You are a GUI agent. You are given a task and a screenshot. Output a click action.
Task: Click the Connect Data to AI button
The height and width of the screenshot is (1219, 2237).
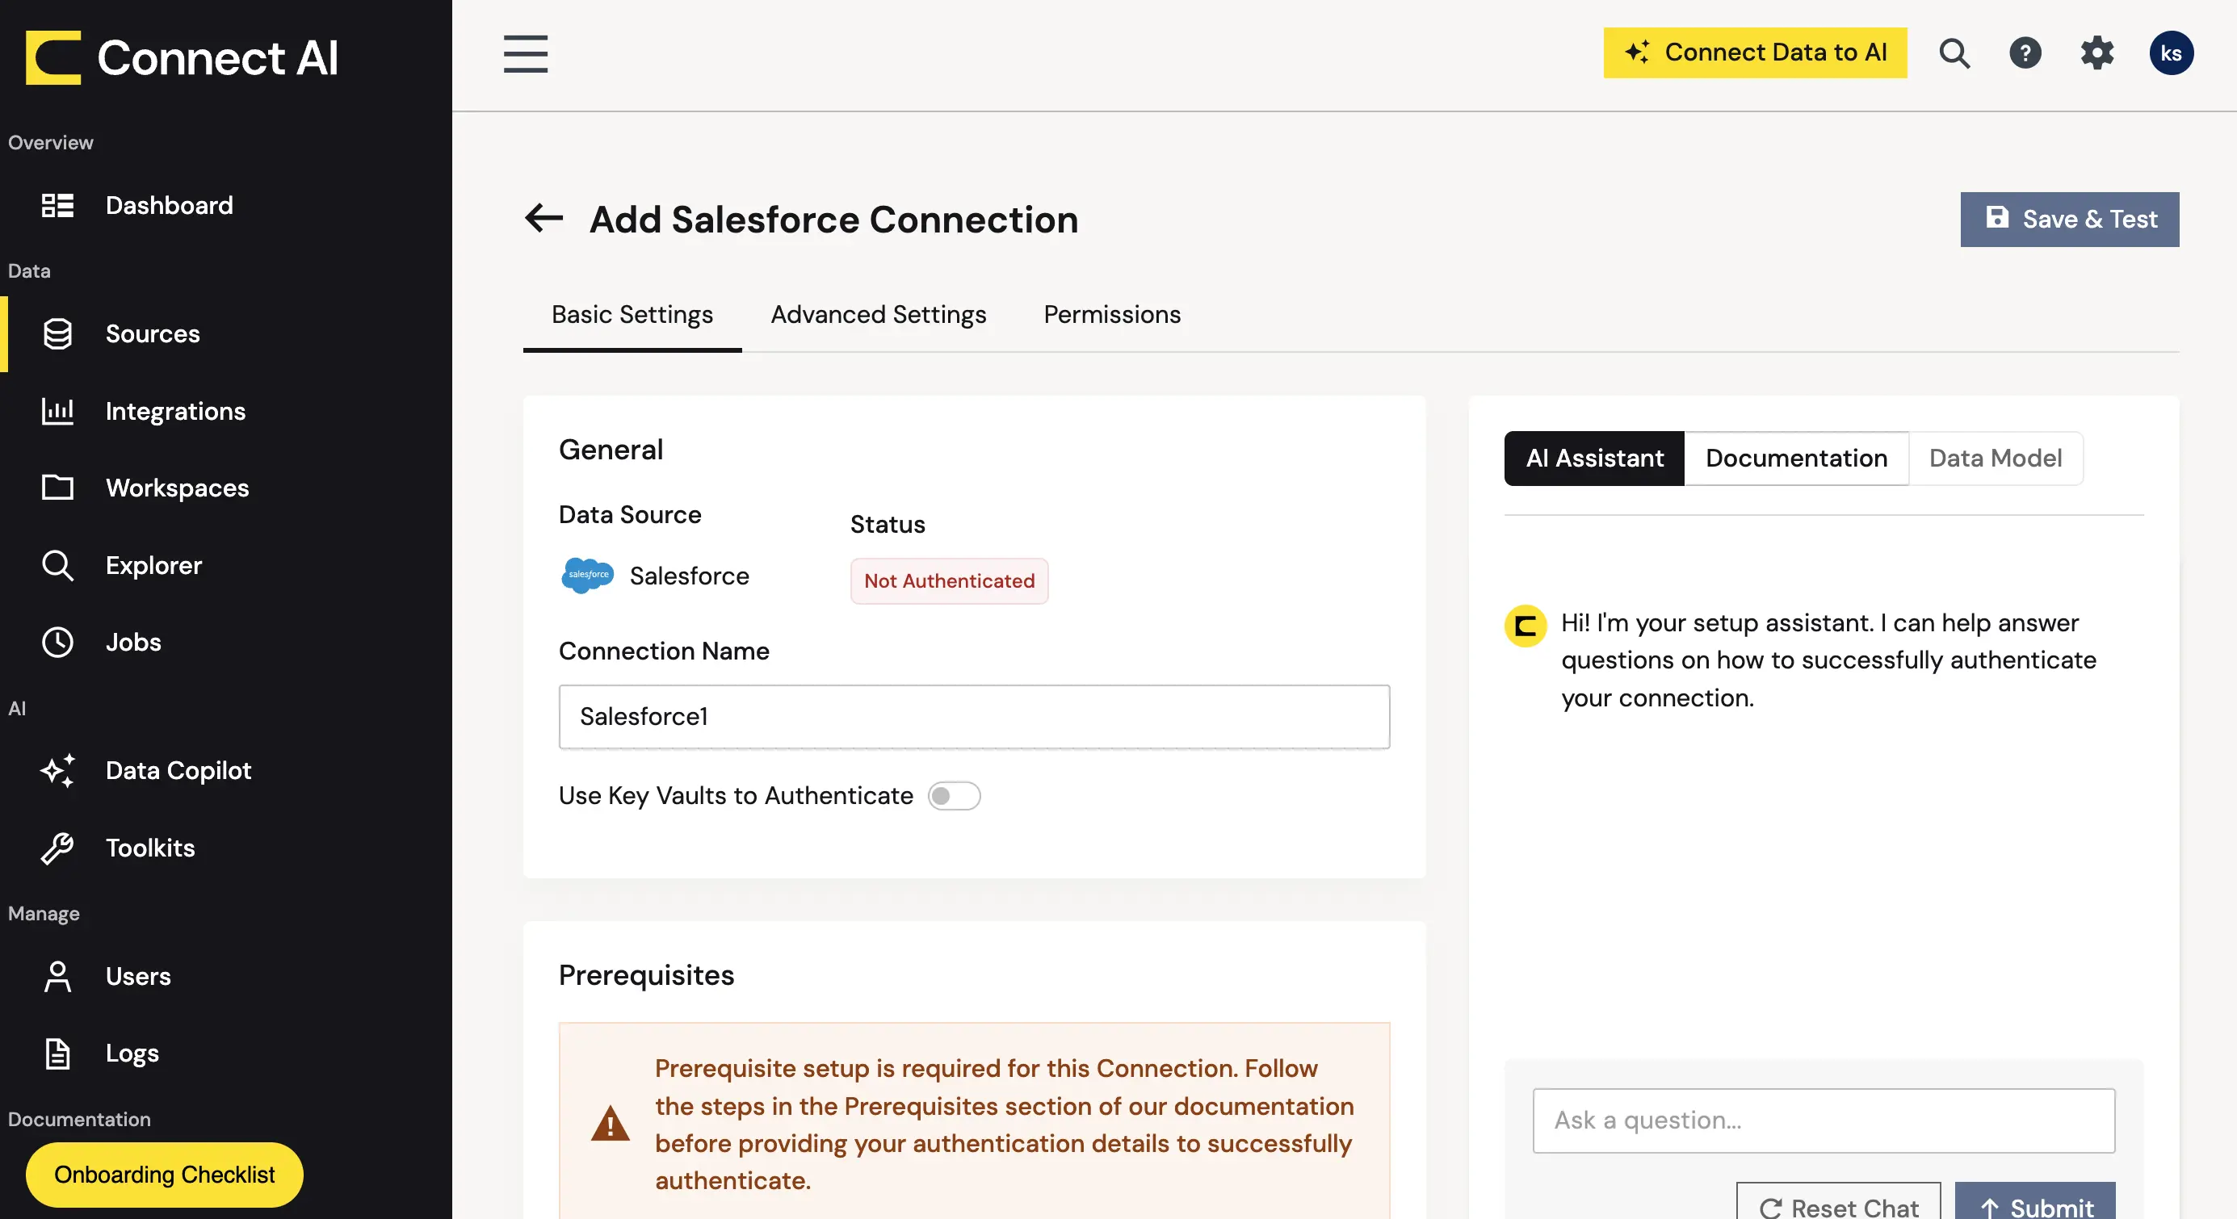click(1754, 53)
